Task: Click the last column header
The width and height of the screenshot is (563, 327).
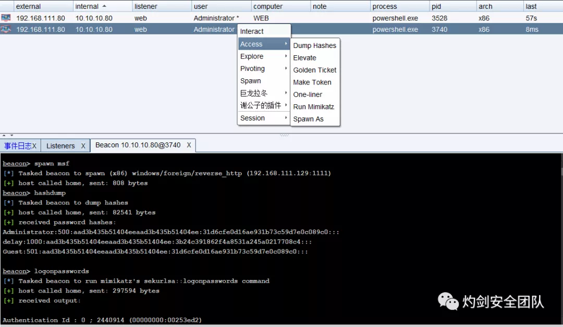Action: [543, 6]
